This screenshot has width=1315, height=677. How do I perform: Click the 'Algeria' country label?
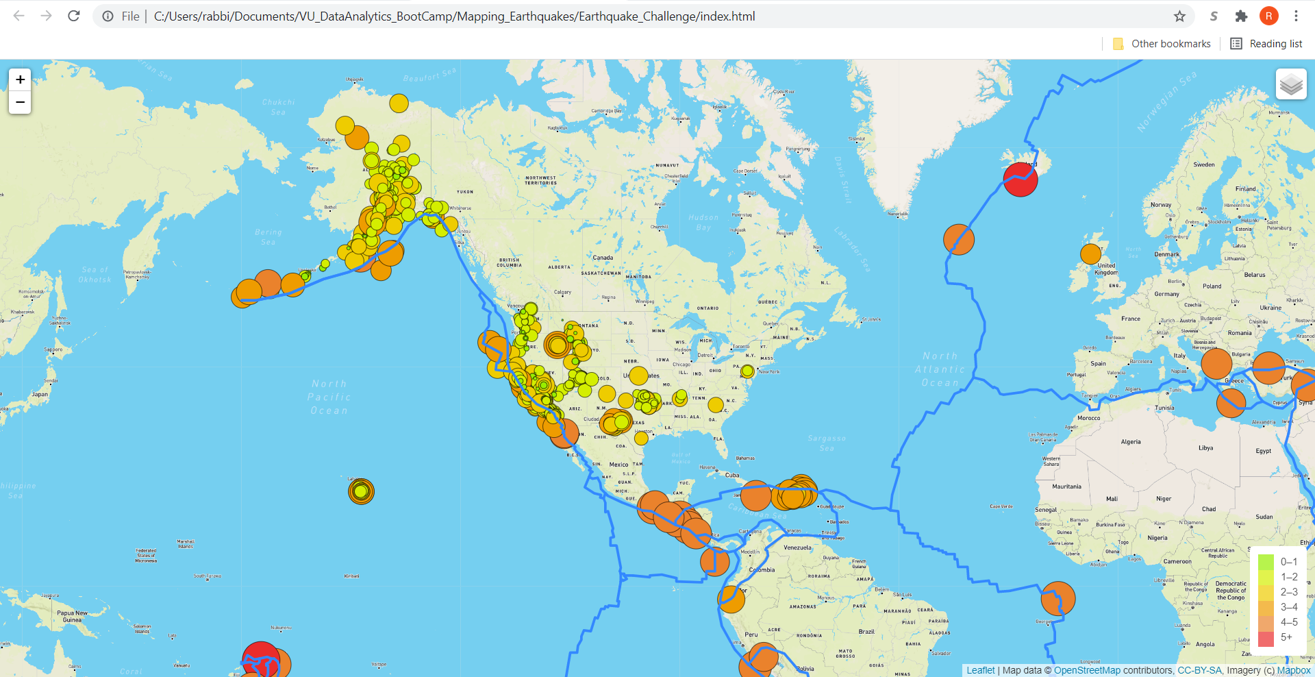1131,442
